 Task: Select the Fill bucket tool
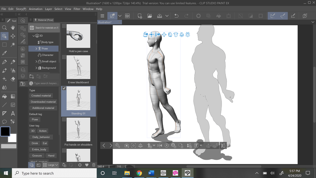pyautogui.click(x=4, y=96)
